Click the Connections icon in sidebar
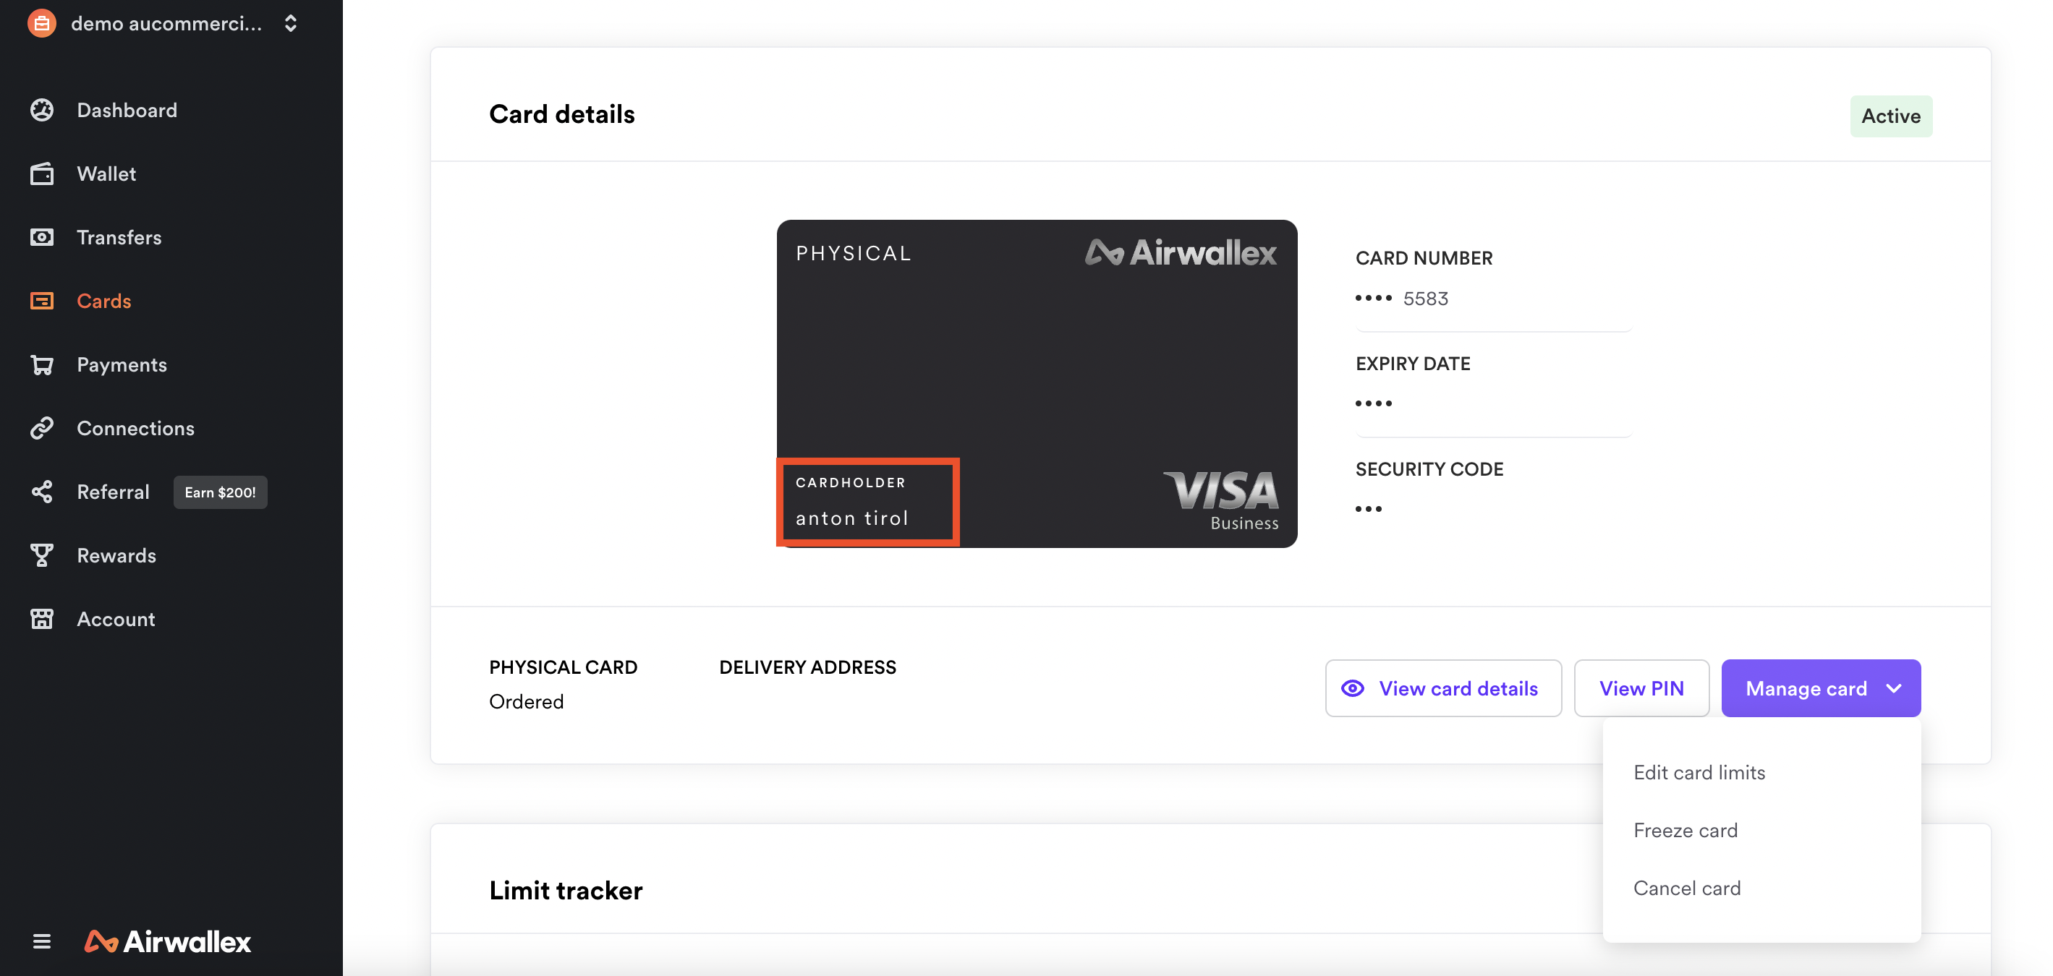This screenshot has height=976, width=2053. 43,428
